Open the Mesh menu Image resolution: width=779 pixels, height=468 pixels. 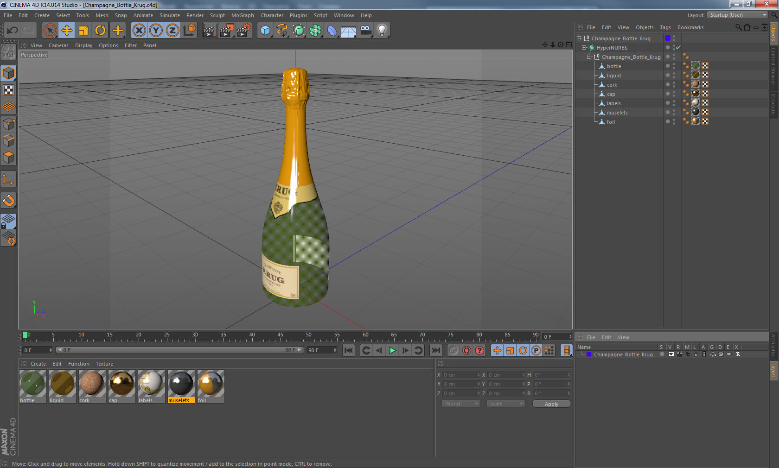[x=102, y=15]
